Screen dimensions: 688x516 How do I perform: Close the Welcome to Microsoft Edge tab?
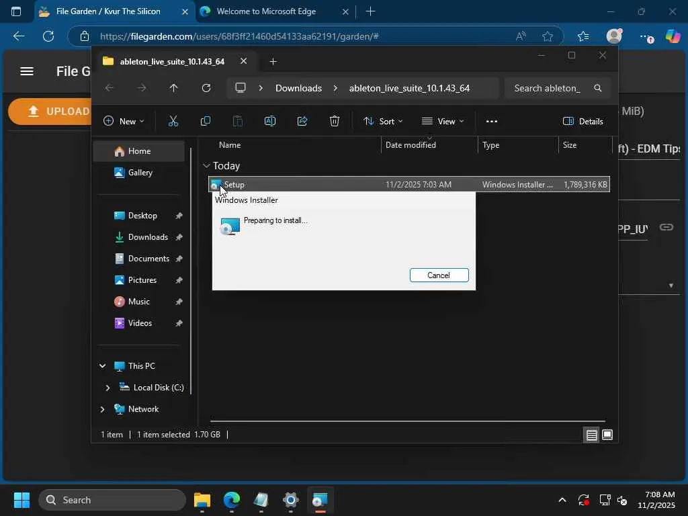click(345, 12)
